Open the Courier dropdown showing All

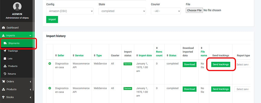click(166, 11)
